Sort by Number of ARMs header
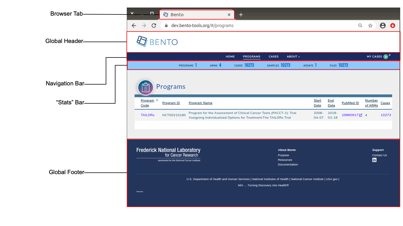403x226 pixels. [371, 103]
